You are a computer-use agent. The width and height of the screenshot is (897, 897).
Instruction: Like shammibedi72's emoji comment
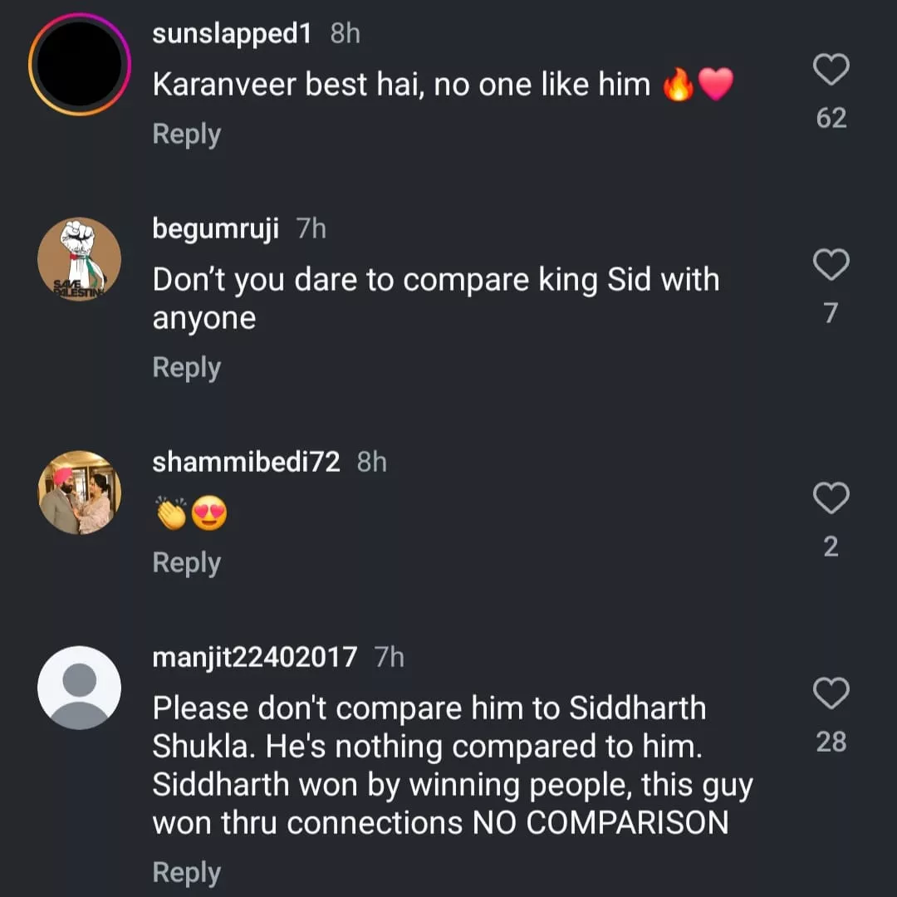tap(831, 498)
